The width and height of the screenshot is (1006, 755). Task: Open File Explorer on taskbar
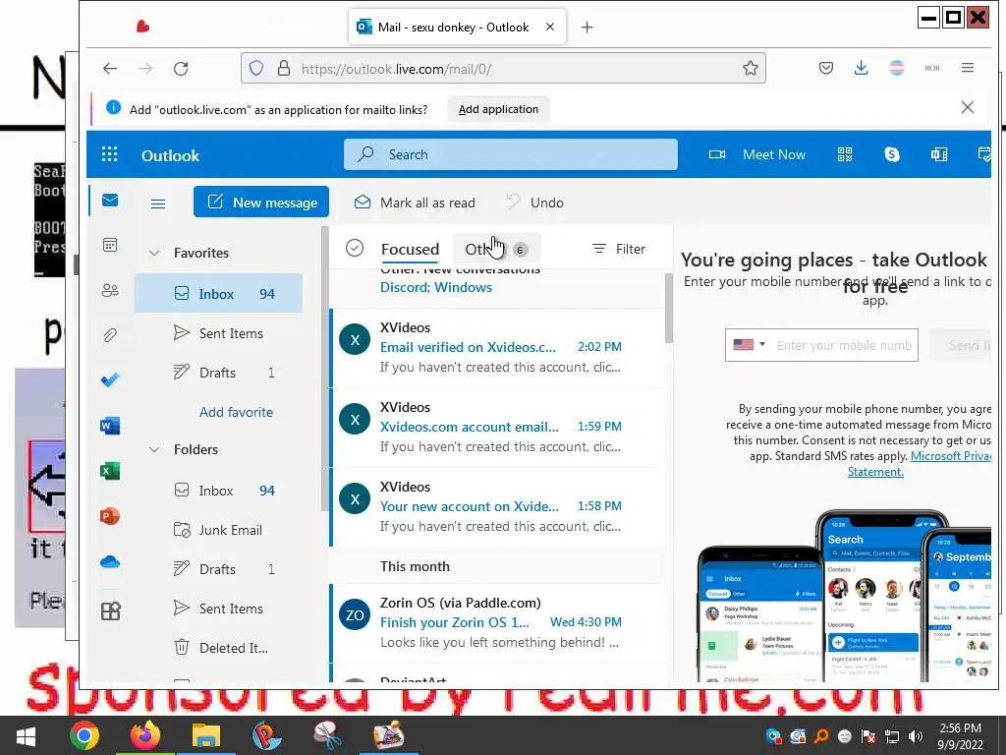(x=206, y=735)
